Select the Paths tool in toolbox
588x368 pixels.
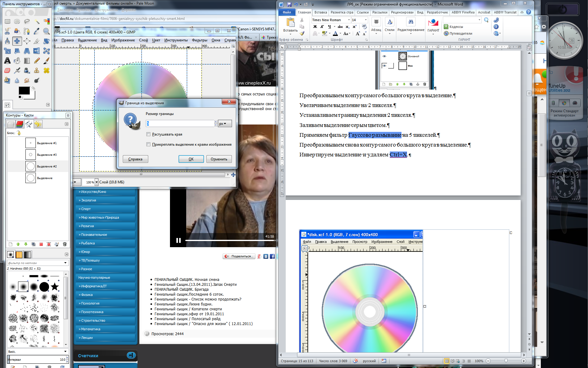(x=27, y=31)
